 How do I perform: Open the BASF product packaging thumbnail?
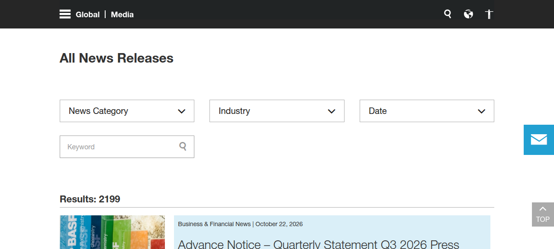click(112, 232)
